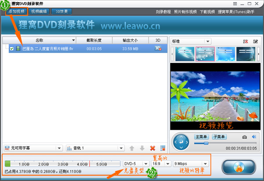Image resolution: width=264 pixels, height=181 pixels.
Task: Switch to the 主菜单 main menu
Action: tap(202, 137)
